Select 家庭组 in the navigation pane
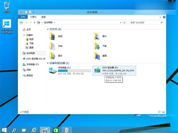The height and width of the screenshot is (133, 178). (x=28, y=75)
